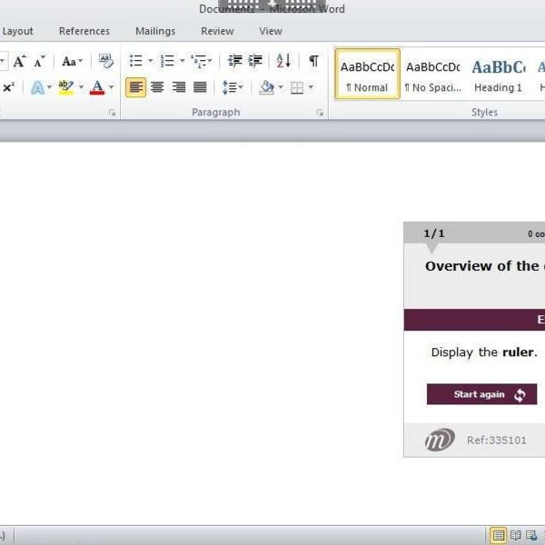The width and height of the screenshot is (545, 545).
Task: Click the Bullets list icon
Action: [x=136, y=61]
